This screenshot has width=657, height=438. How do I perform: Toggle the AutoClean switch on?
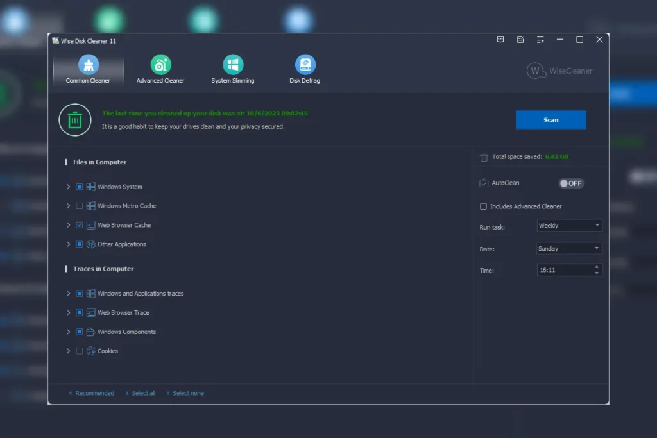pos(570,183)
